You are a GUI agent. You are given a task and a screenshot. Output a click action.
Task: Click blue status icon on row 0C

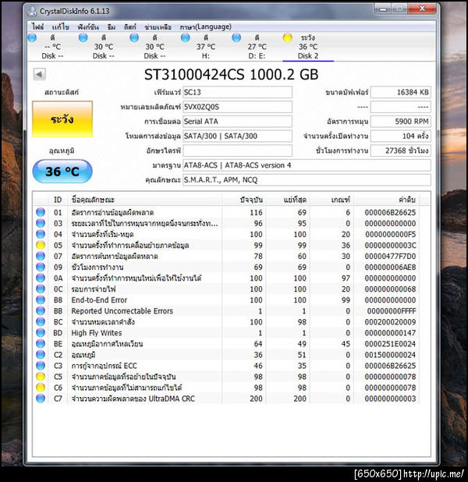click(41, 289)
